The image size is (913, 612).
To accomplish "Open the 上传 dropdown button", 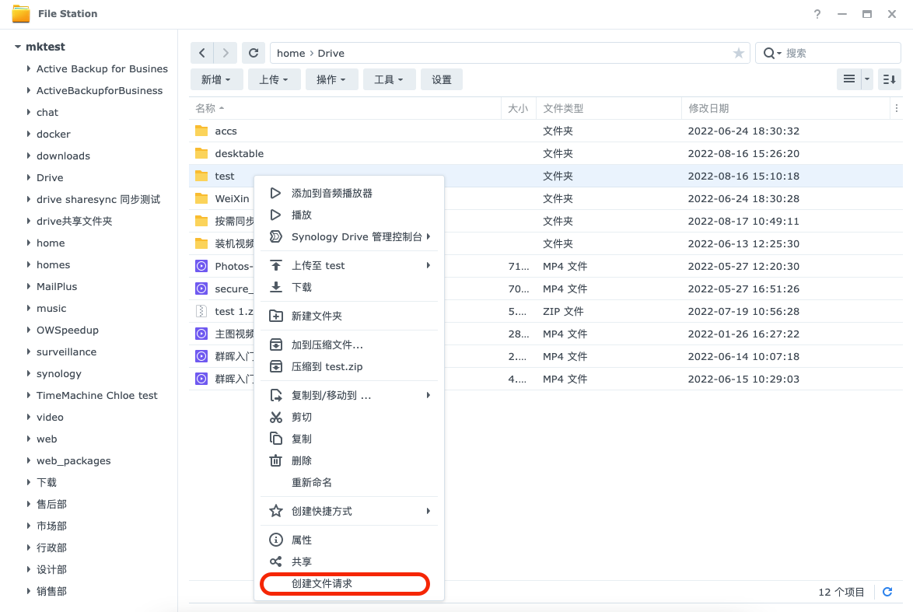I will click(275, 79).
